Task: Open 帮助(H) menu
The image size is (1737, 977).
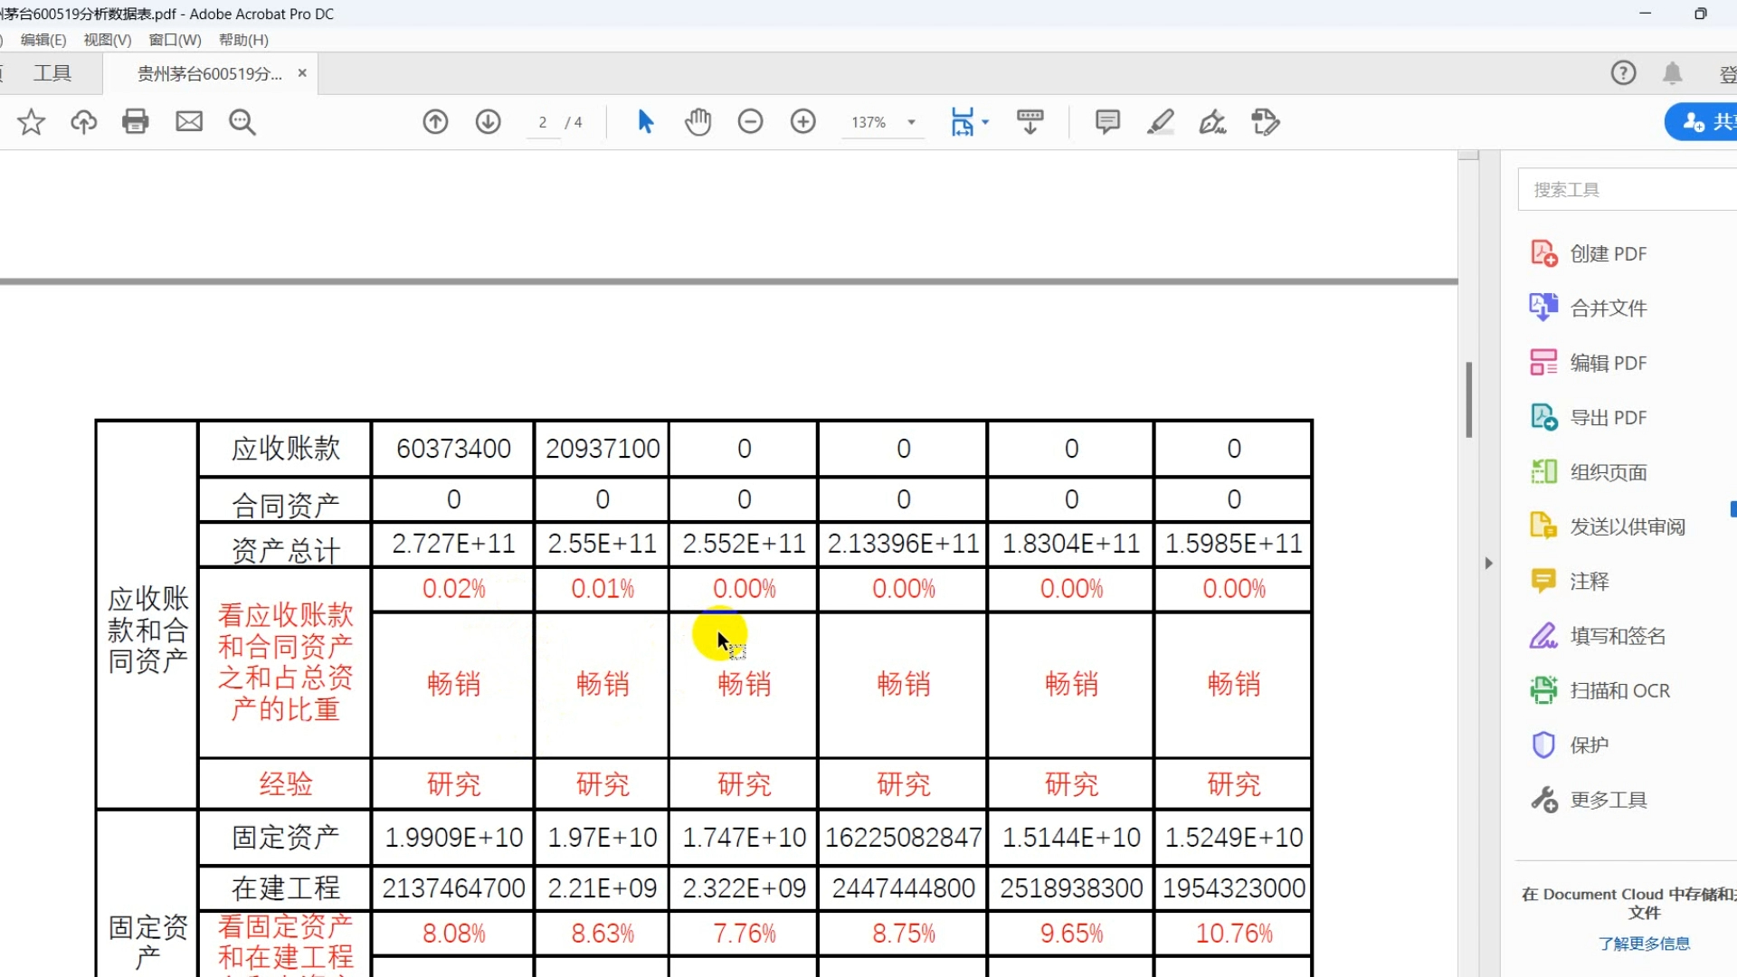Action: click(x=243, y=40)
